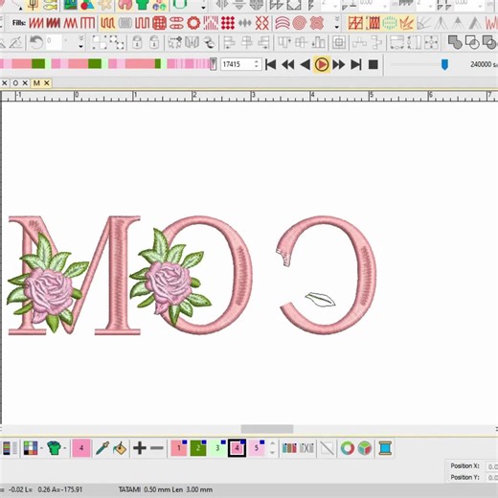The image size is (498, 498).
Task: Select the cross-stitch XX fill icon
Action: pos(262,23)
